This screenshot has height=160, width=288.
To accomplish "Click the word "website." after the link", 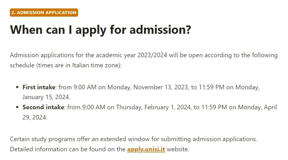I will pos(178,149).
